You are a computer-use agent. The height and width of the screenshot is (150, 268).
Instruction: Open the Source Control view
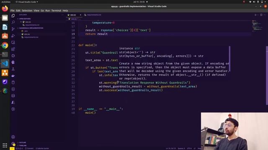coord(13,29)
